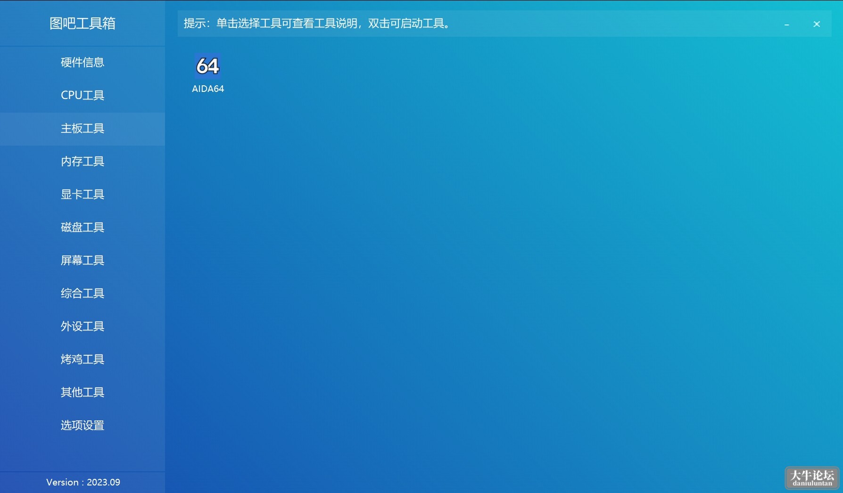
Task: Minimize the 图吧工具箱 window
Action: (787, 24)
